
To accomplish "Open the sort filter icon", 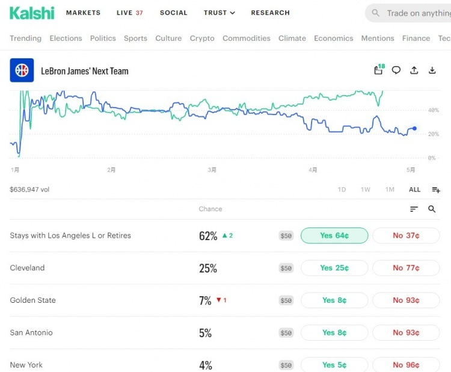I will click(x=414, y=209).
